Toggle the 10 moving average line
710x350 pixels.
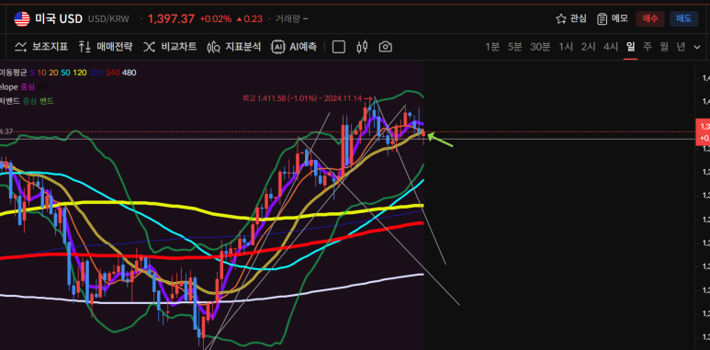41,73
